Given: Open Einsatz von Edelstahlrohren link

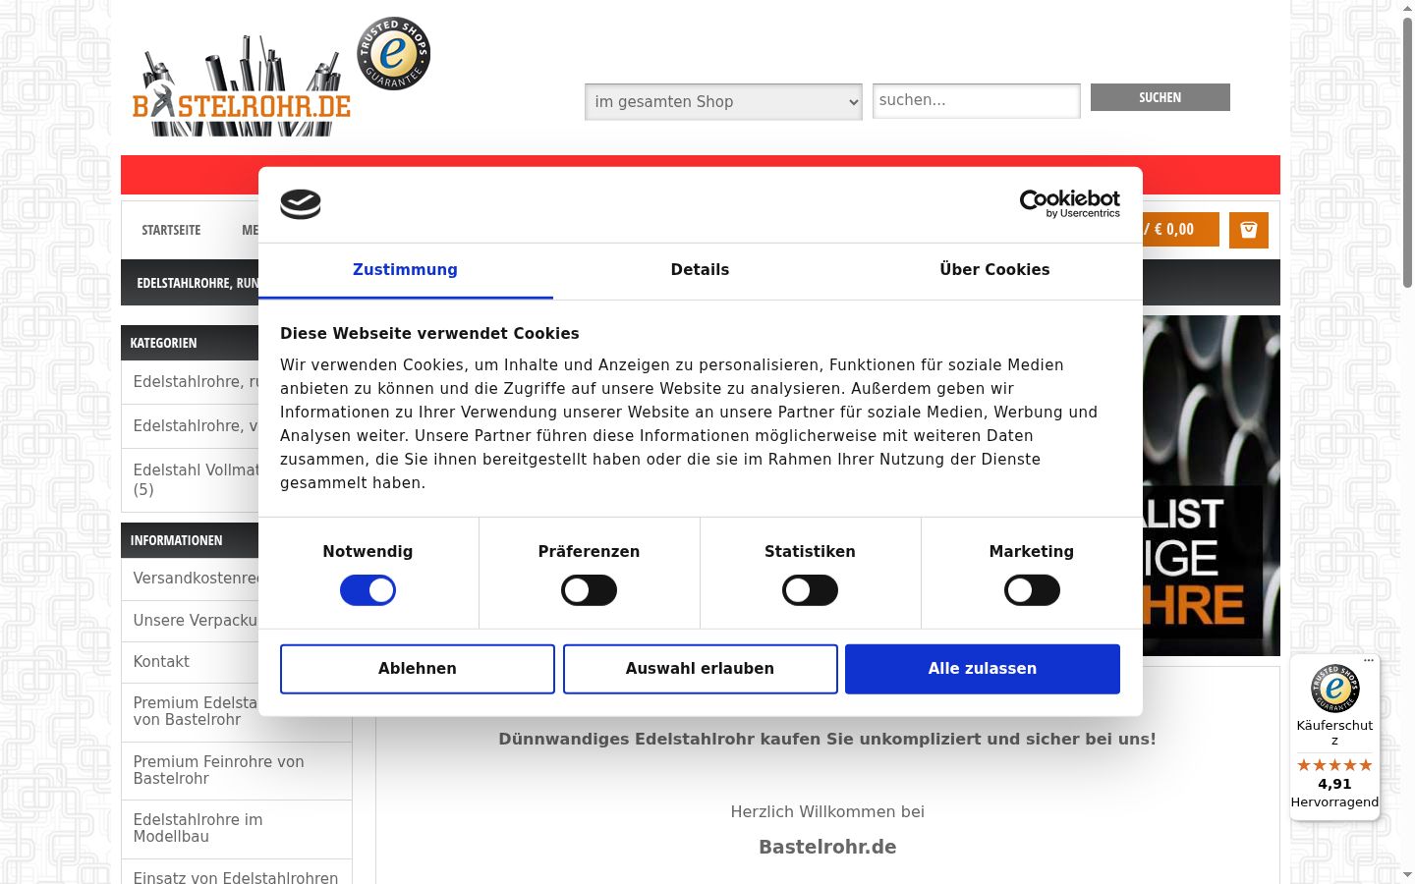Looking at the screenshot, I should point(236,877).
